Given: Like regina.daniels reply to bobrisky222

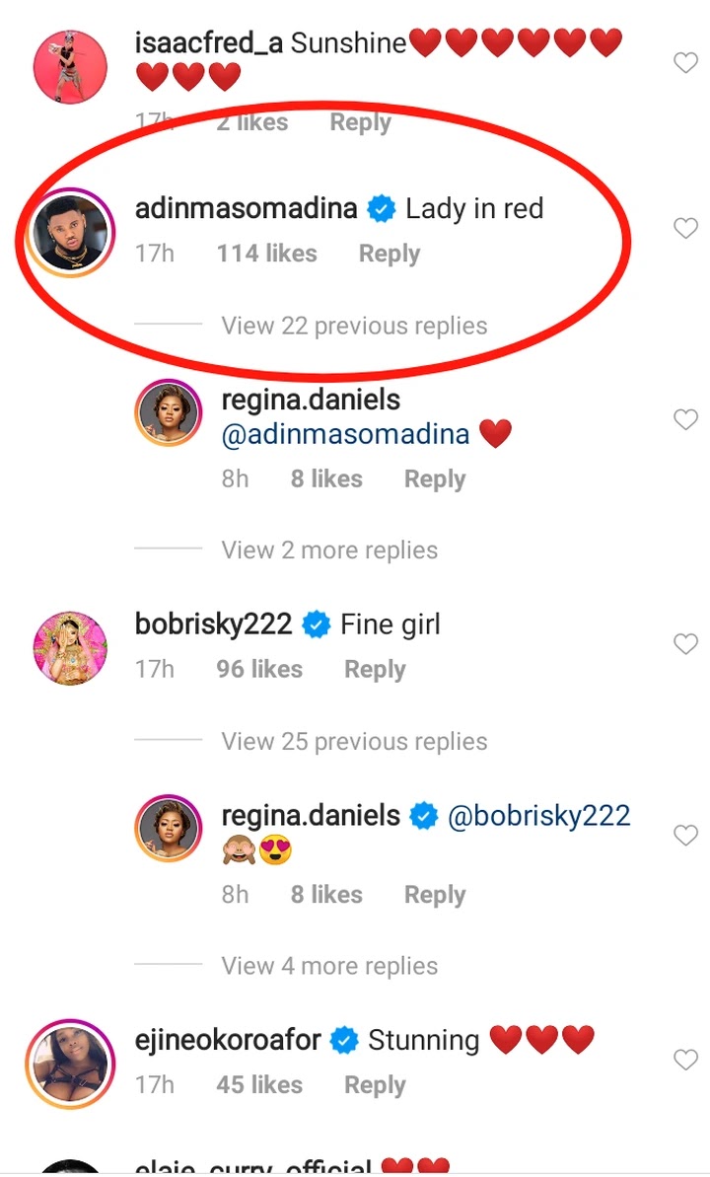Looking at the screenshot, I should click(685, 836).
